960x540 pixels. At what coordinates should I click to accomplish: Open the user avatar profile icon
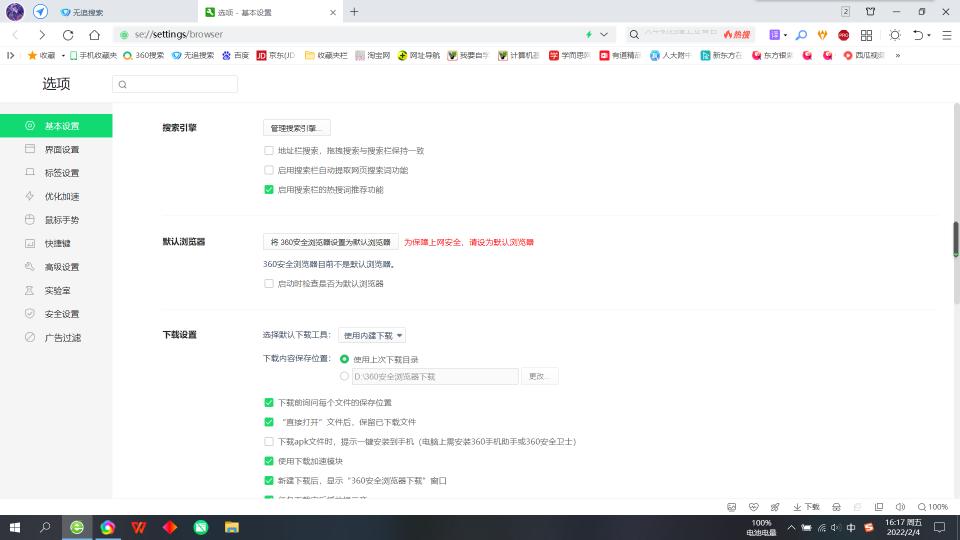(15, 11)
